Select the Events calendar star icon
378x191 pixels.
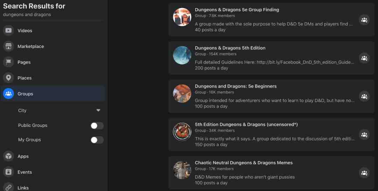click(8, 172)
